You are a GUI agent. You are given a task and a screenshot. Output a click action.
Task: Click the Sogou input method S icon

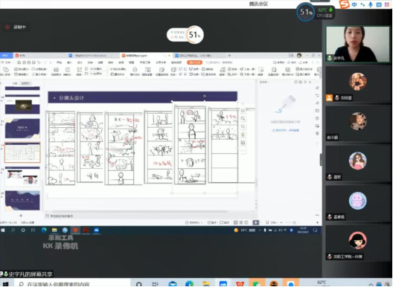(344, 4)
